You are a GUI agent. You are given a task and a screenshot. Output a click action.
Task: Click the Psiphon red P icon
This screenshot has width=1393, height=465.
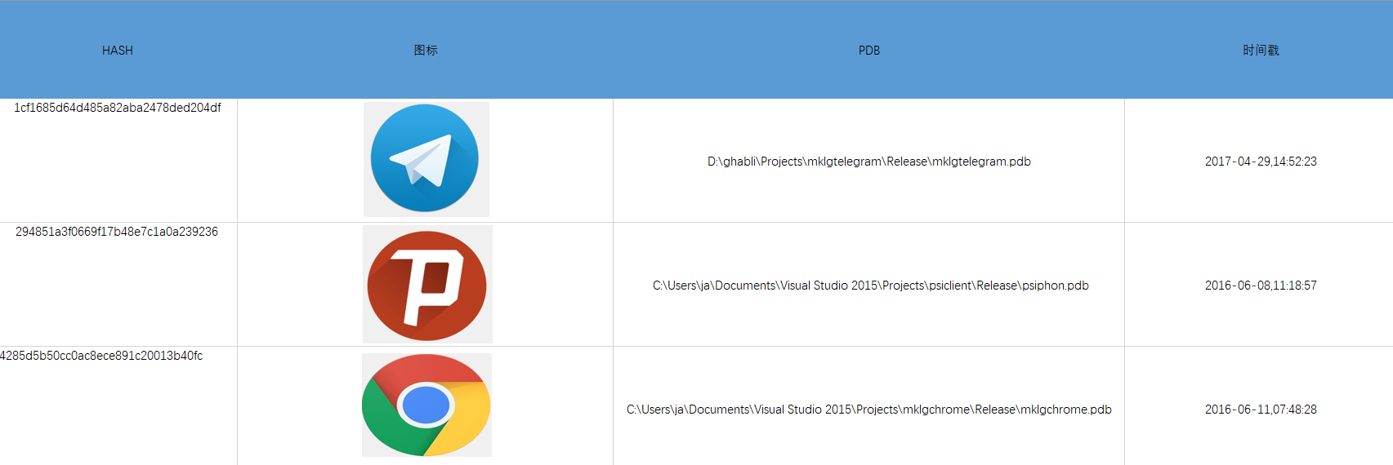[427, 284]
